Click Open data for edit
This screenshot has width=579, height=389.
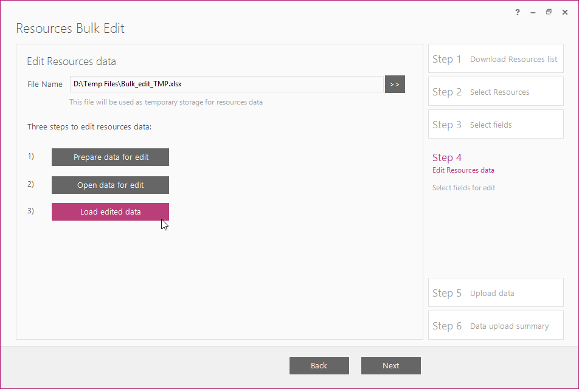(111, 185)
